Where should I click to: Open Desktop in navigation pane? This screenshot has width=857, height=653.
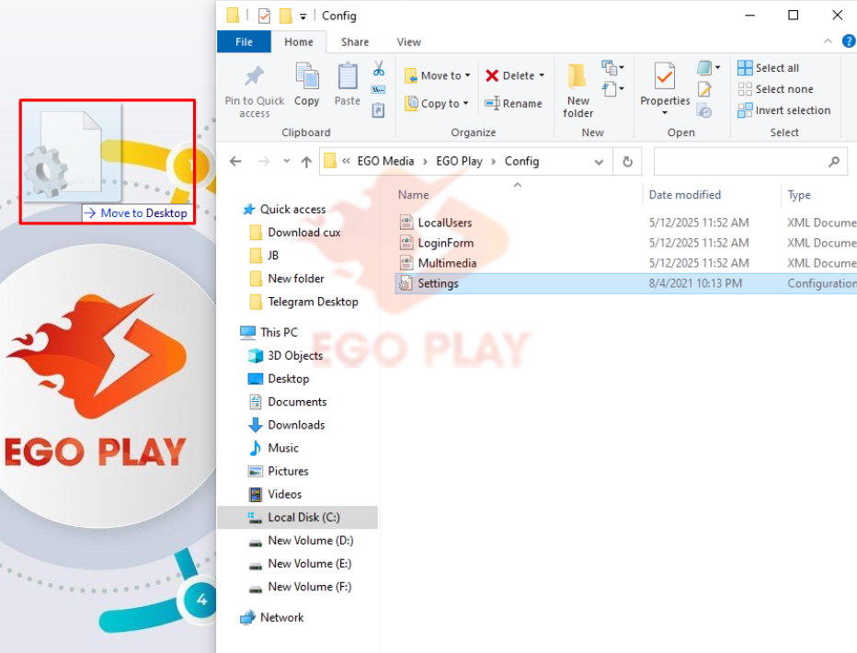click(288, 379)
